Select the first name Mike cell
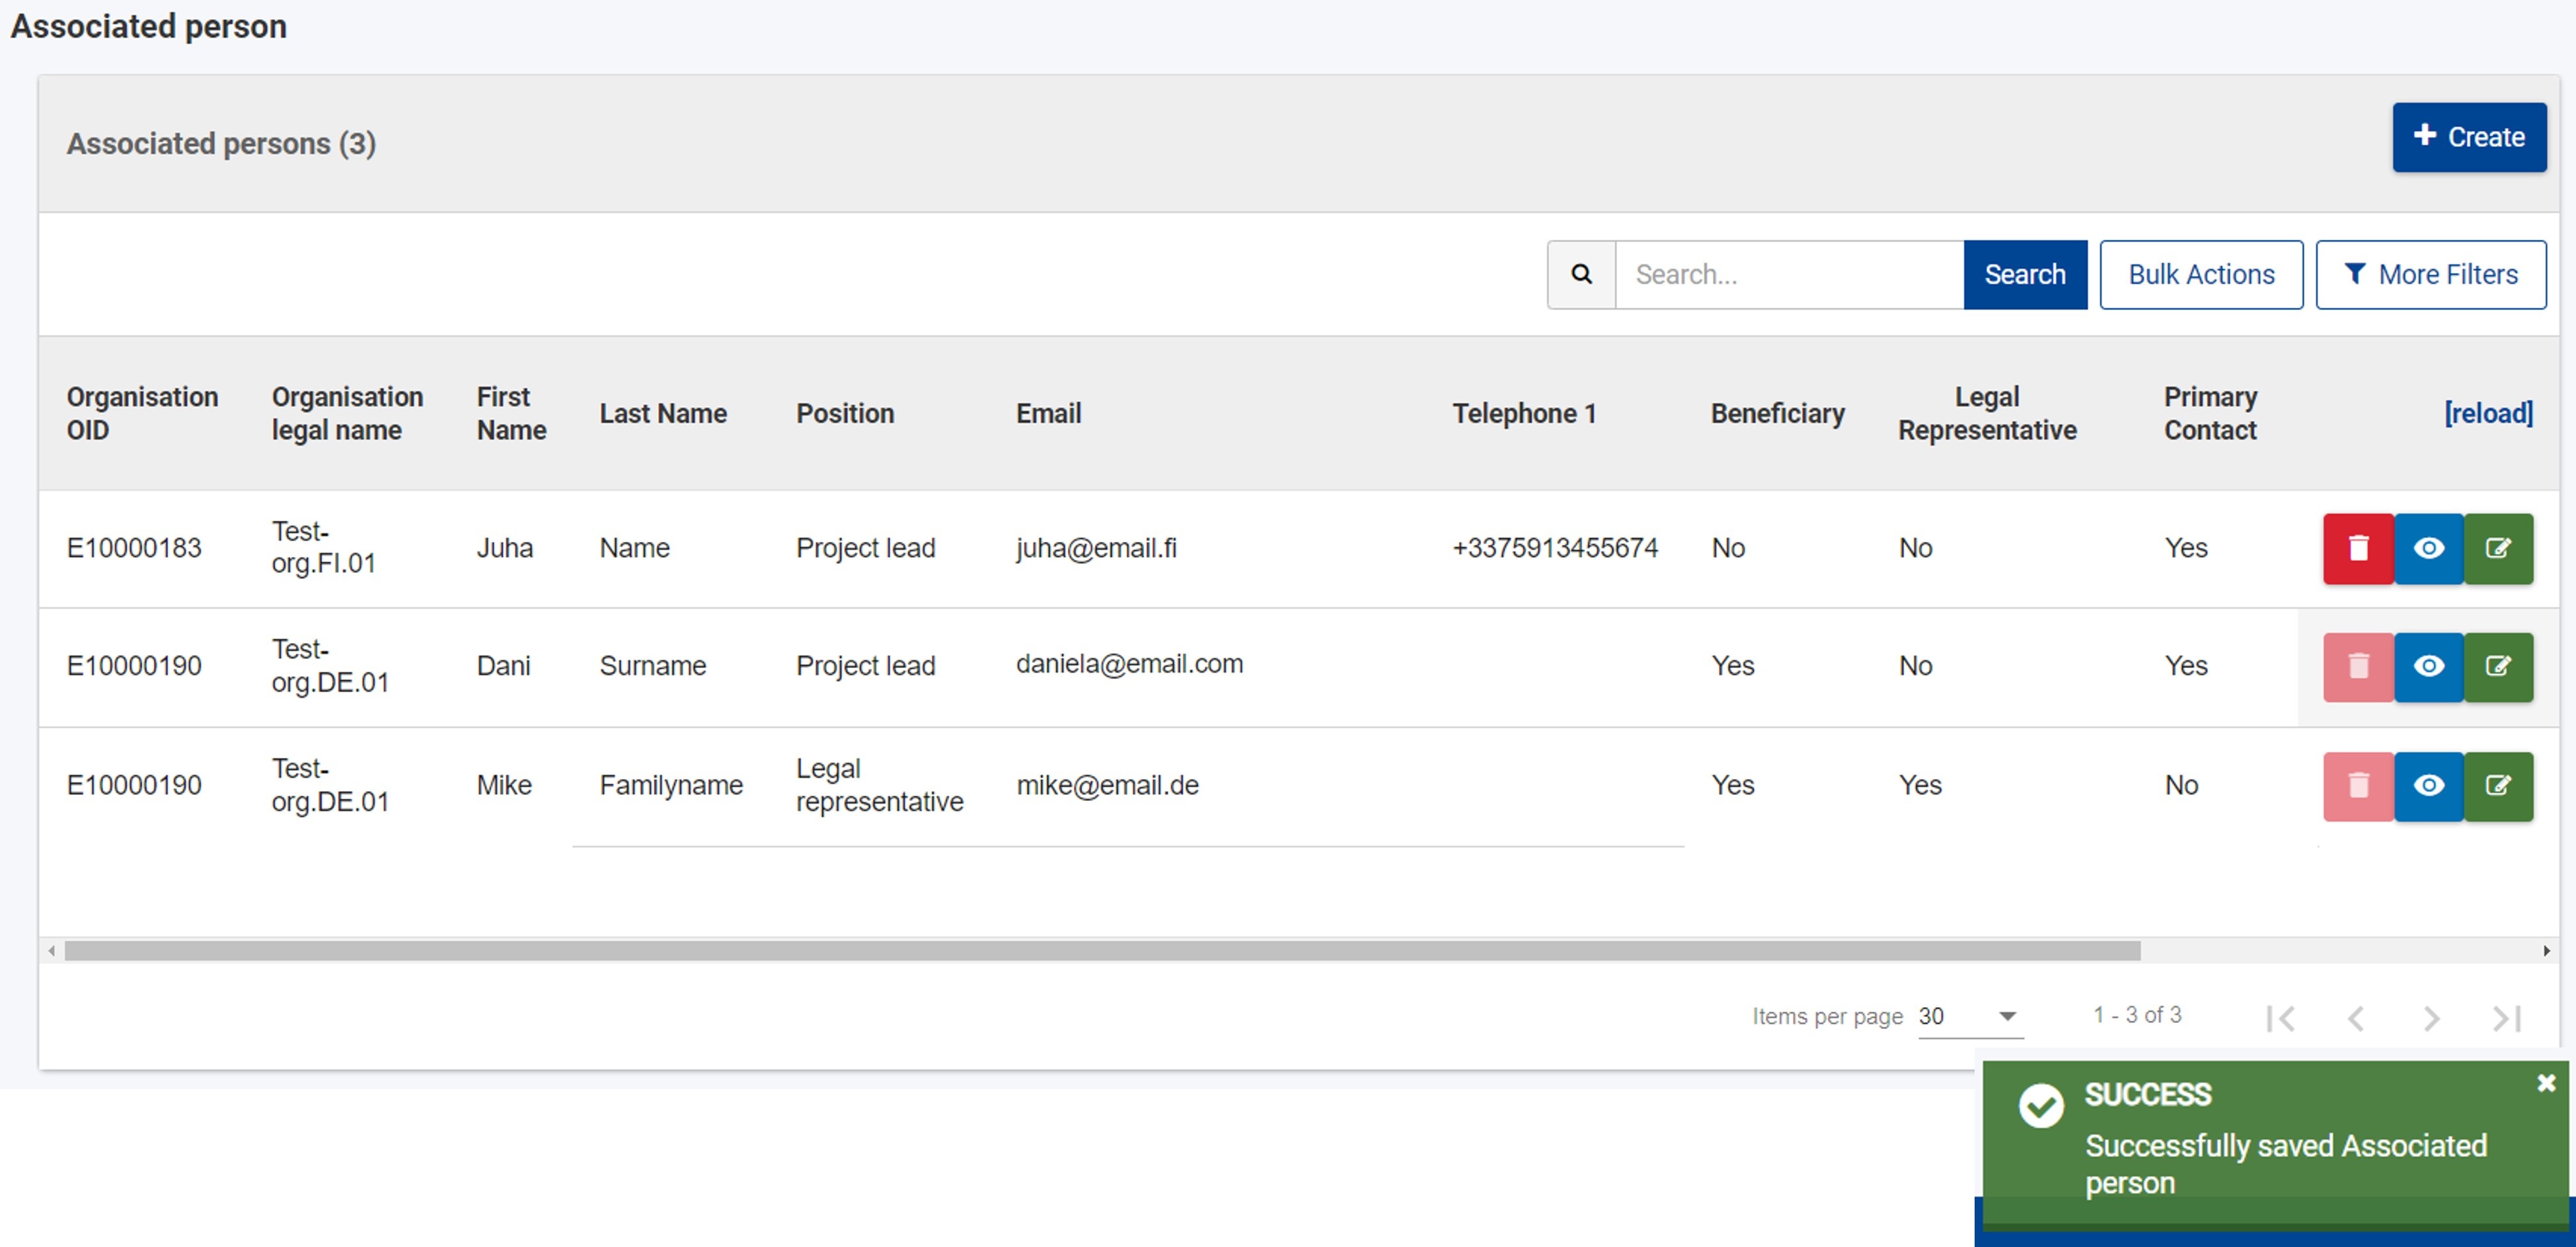Viewport: 2576px width, 1247px height. pos(503,785)
